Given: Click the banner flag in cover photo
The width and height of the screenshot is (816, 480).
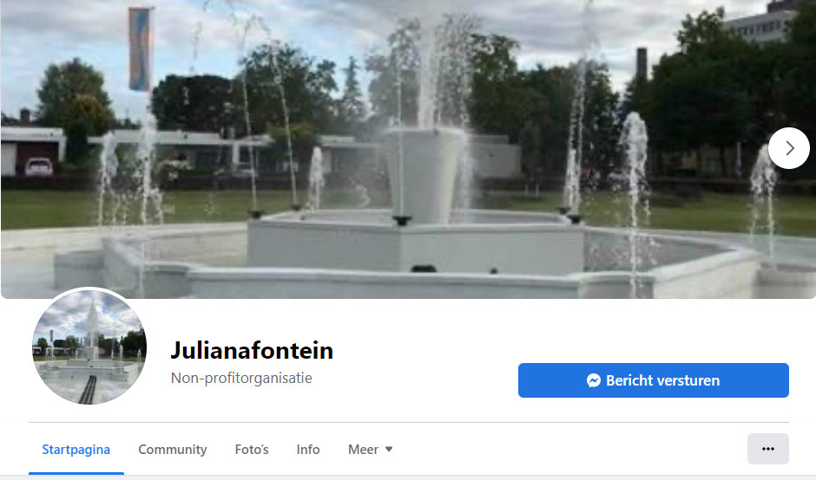Looking at the screenshot, I should tap(140, 49).
